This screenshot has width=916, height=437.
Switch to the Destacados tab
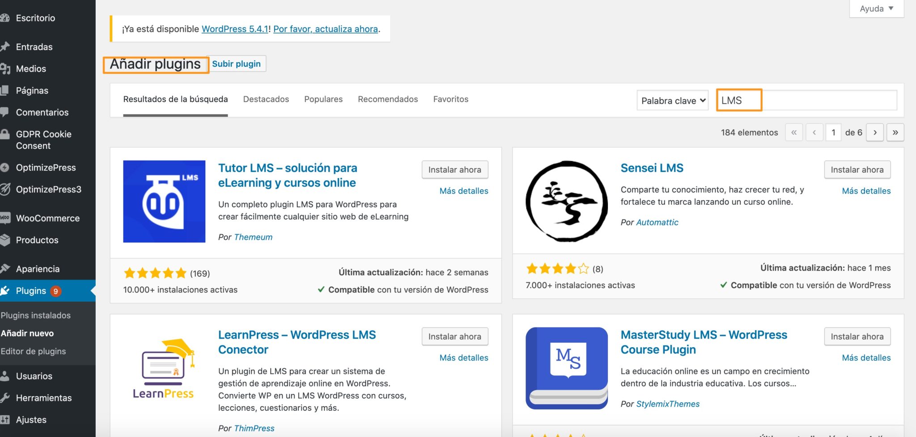266,99
